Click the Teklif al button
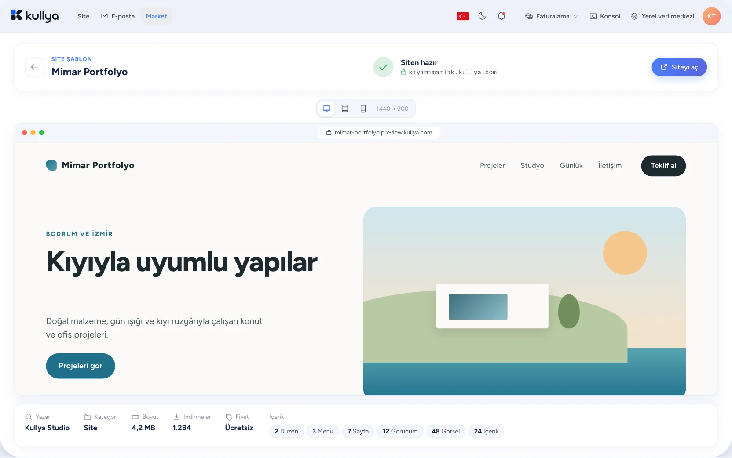Image resolution: width=732 pixels, height=458 pixels. click(663, 166)
